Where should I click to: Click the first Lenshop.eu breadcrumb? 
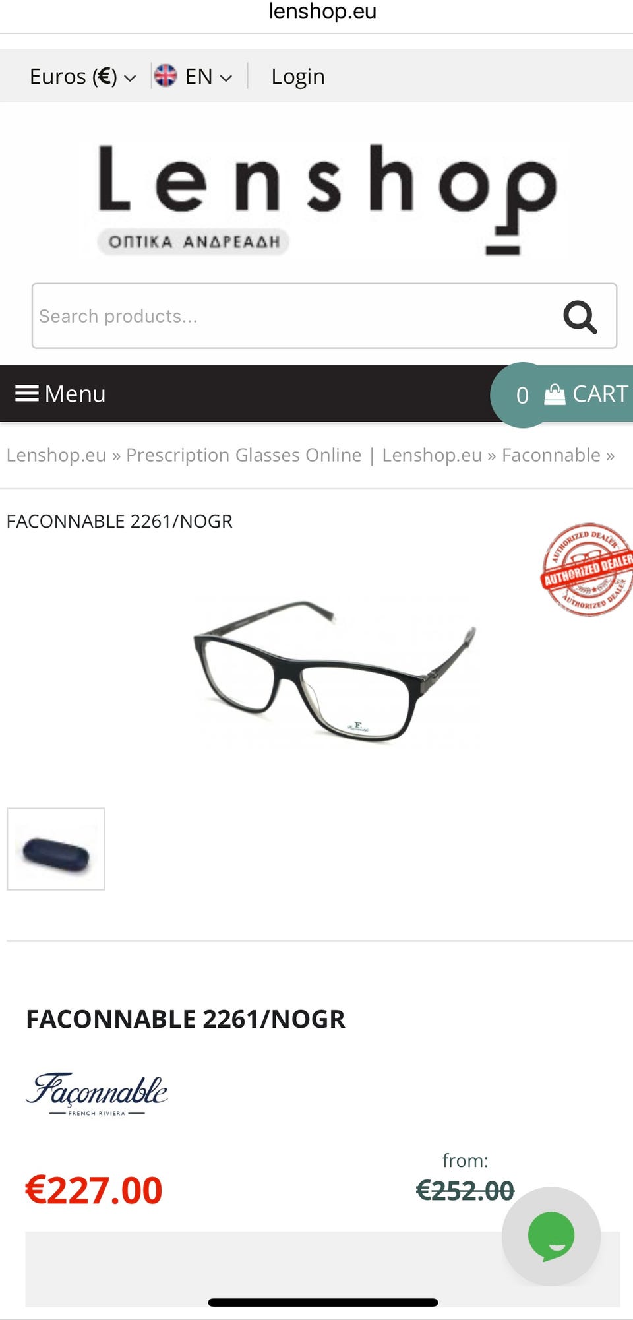pyautogui.click(x=56, y=455)
